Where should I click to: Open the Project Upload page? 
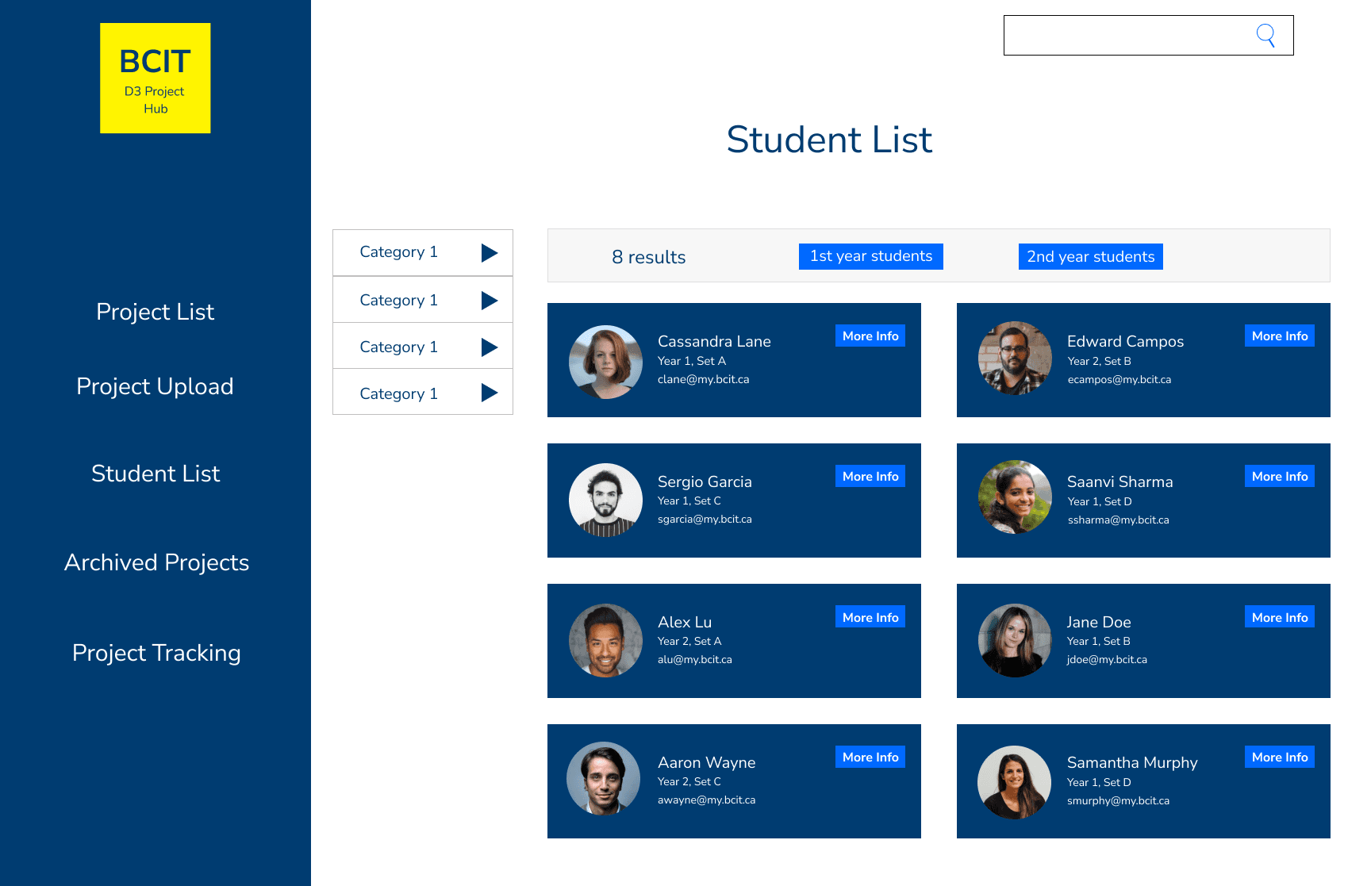(x=155, y=386)
